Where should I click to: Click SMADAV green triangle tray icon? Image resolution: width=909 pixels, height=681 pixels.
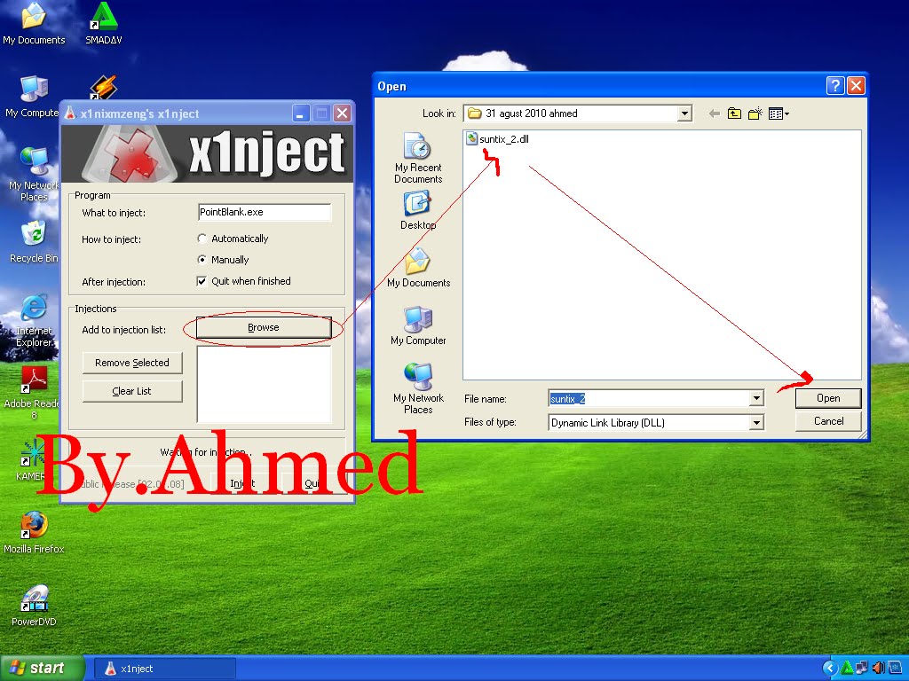point(846,669)
